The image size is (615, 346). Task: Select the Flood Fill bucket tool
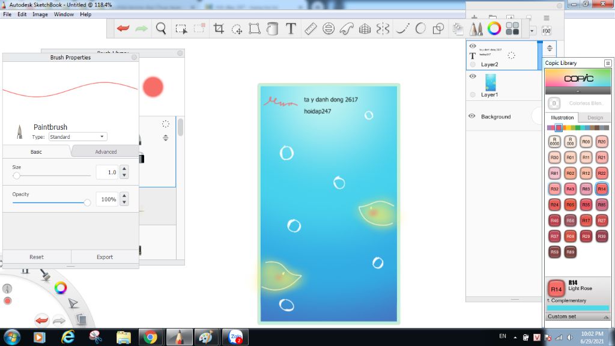(x=272, y=28)
